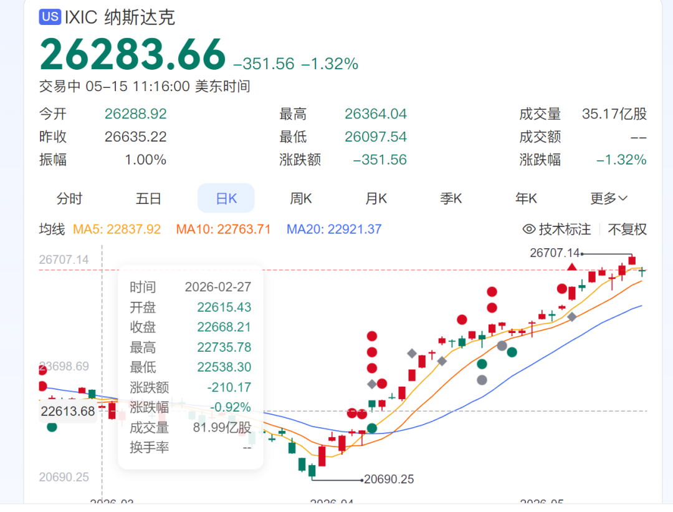Click the 均线 label
The image size is (673, 512).
click(52, 229)
